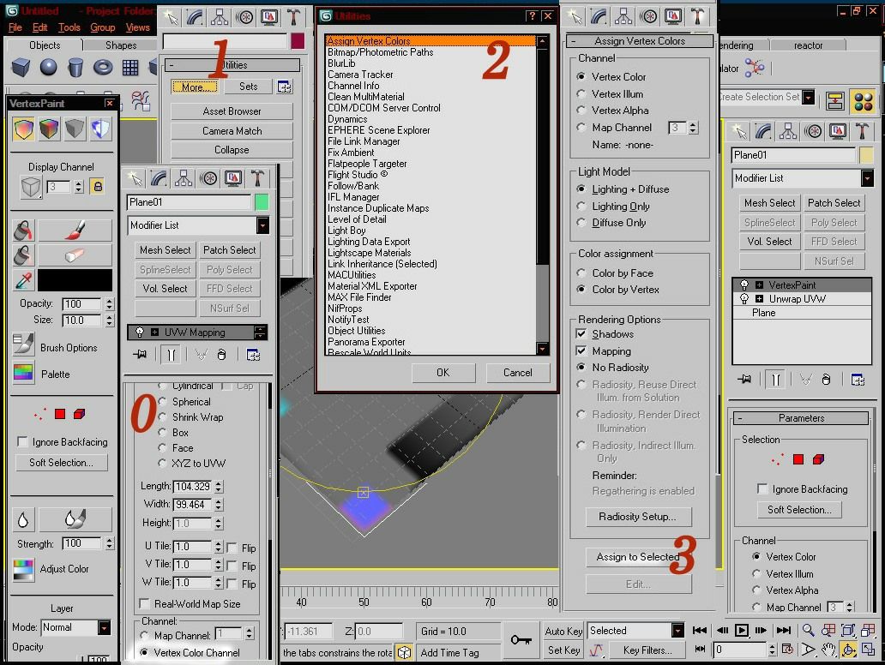This screenshot has height=665, width=885.
Task: Select the Shrink Wrap mapping radio button
Action: tap(163, 416)
